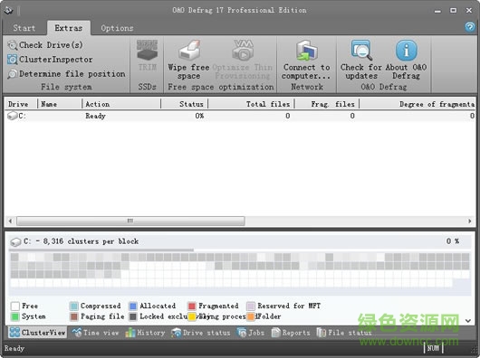The width and height of the screenshot is (480, 358).
Task: Click the Status column header
Action: click(184, 104)
